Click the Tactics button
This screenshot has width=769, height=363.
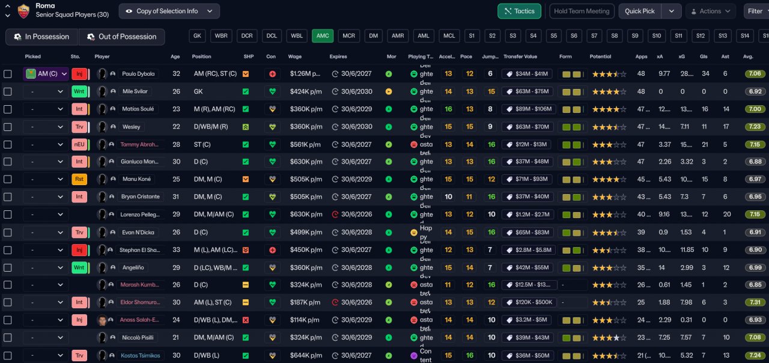[519, 11]
